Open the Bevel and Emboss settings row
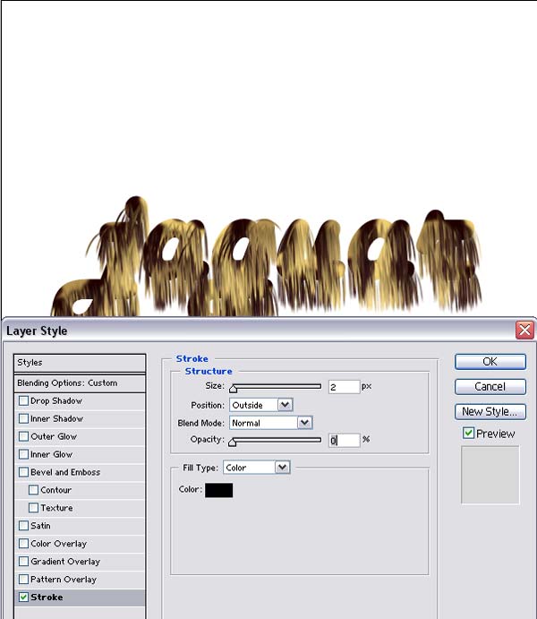 click(x=80, y=472)
